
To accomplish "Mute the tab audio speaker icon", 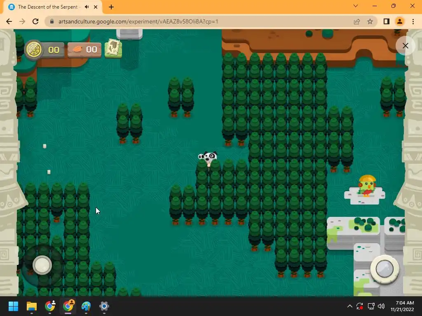I will click(87, 7).
